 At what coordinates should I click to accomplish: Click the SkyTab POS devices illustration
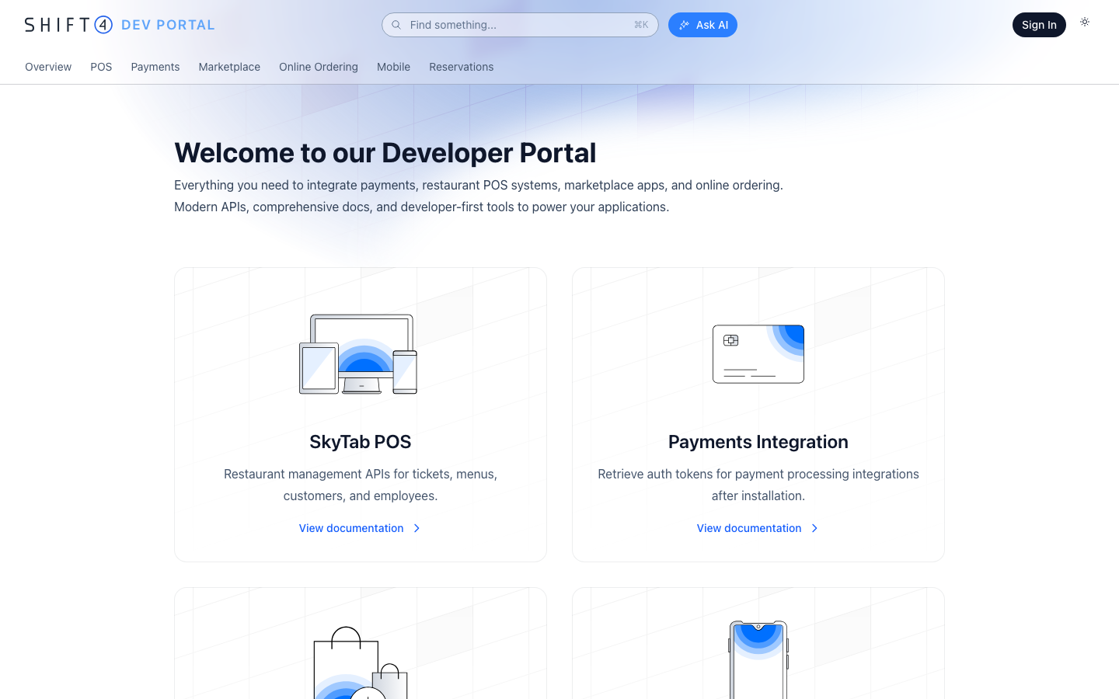pyautogui.click(x=358, y=354)
